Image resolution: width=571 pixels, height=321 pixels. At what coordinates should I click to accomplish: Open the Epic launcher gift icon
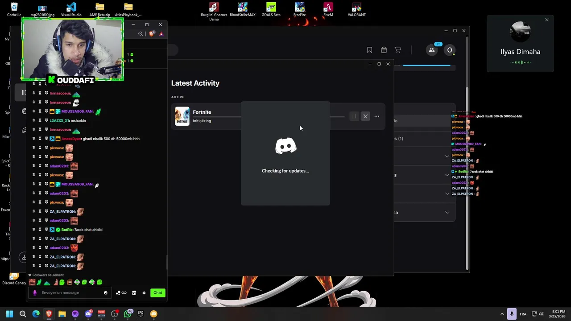[384, 50]
